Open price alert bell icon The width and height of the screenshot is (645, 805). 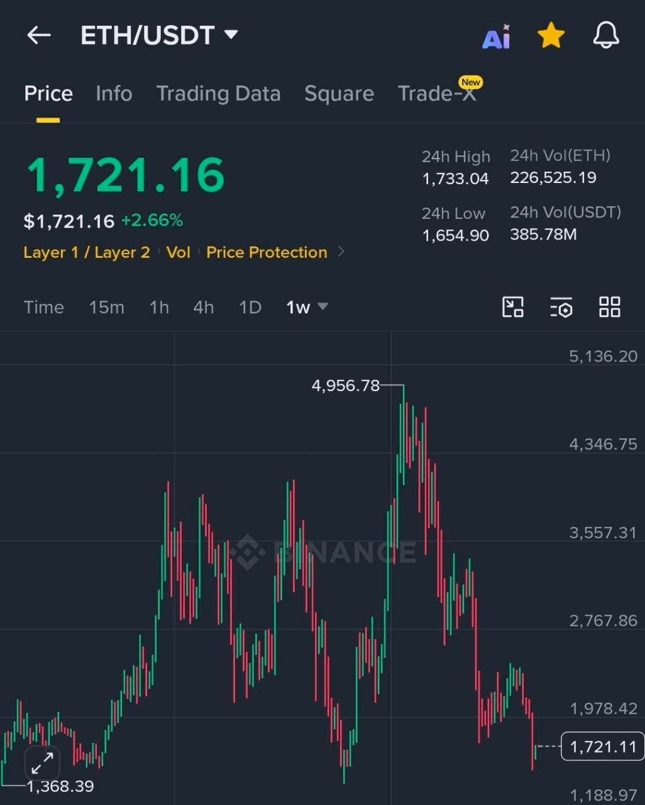(x=606, y=35)
